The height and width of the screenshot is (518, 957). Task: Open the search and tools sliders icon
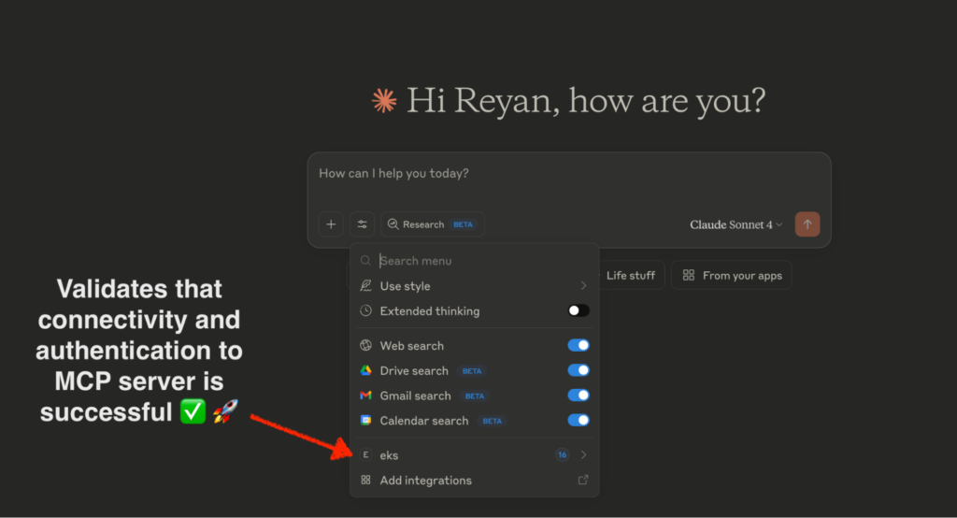362,224
